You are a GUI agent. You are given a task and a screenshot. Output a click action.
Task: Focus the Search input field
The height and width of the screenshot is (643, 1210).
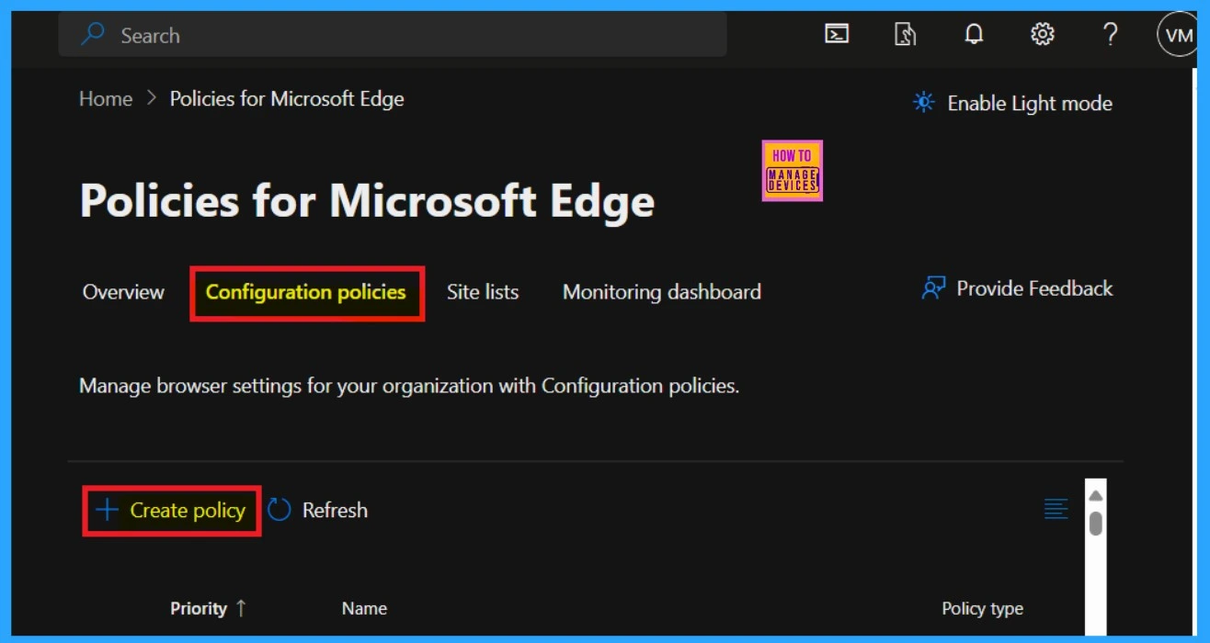[393, 35]
